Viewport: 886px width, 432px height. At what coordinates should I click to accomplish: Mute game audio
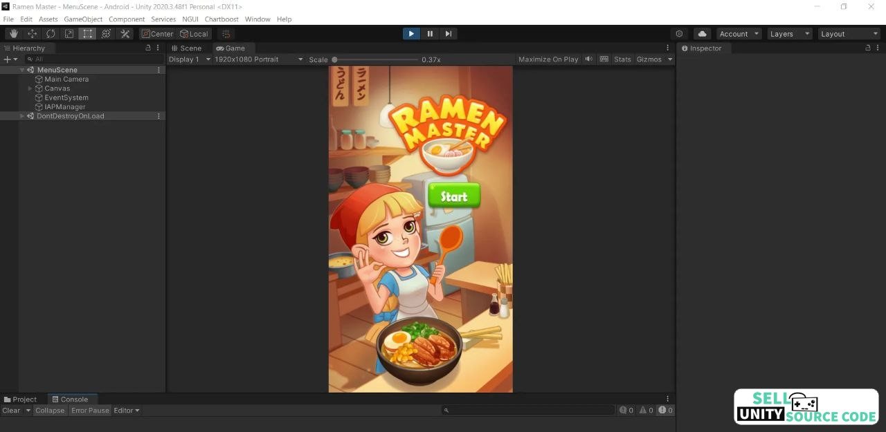pos(588,59)
